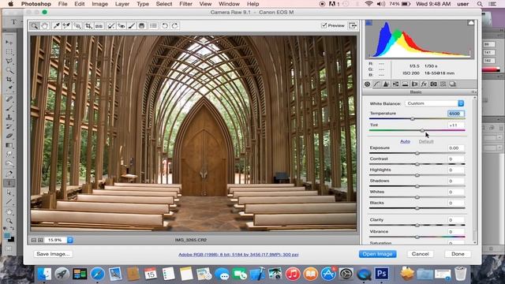Image resolution: width=505 pixels, height=284 pixels.
Task: Select the Hand tool in Camera Raw toolbar
Action: (45, 26)
